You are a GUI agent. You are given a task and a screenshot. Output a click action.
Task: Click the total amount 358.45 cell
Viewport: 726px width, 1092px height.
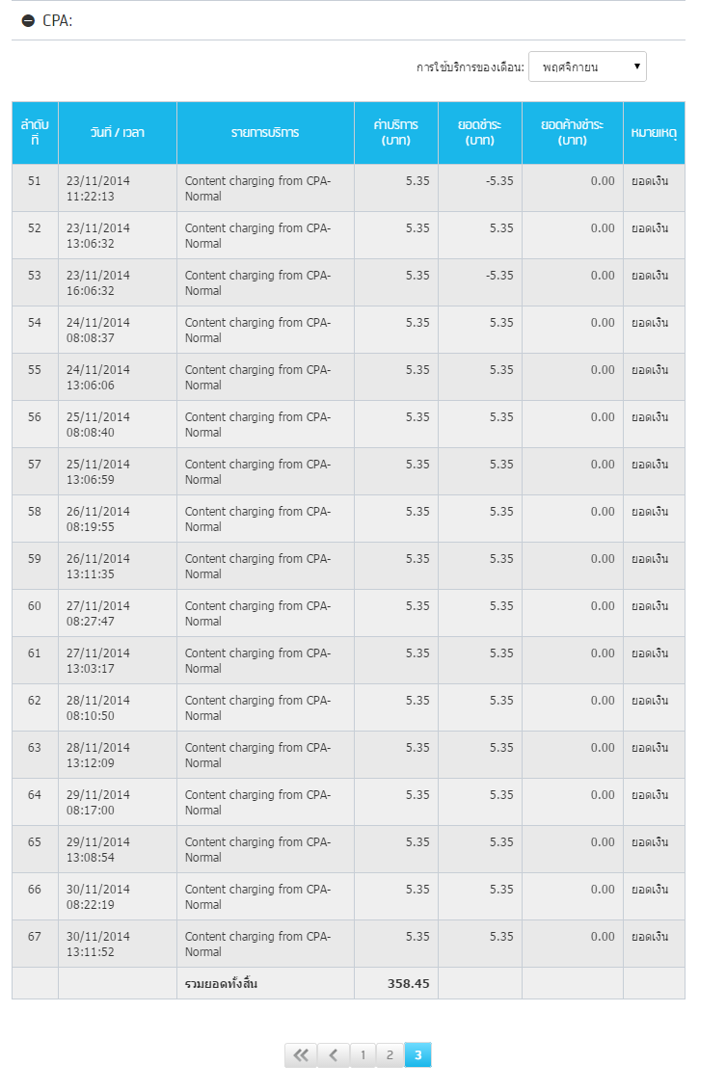[x=395, y=983]
